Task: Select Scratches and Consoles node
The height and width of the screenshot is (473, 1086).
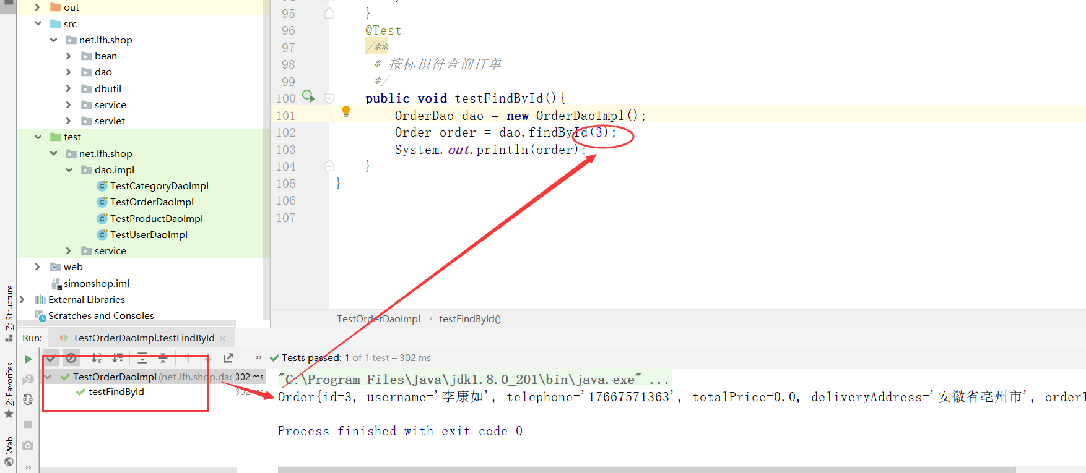Action: tap(101, 315)
